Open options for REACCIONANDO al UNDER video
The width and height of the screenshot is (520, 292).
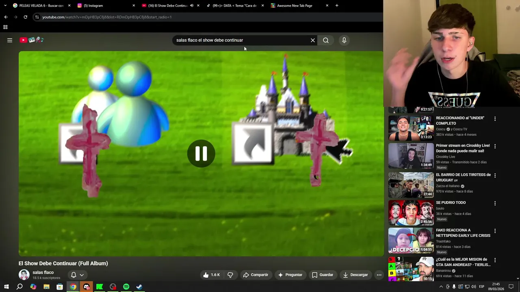(x=495, y=119)
